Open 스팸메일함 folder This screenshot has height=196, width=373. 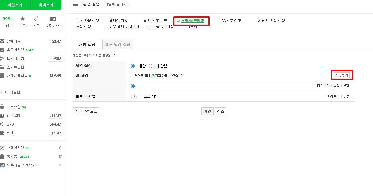point(16,148)
